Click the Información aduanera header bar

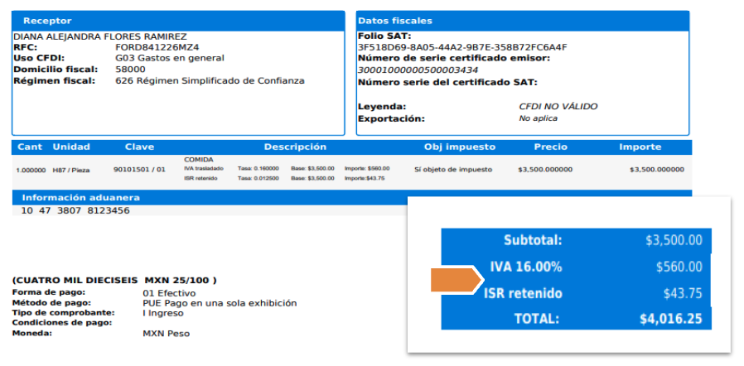click(80, 198)
